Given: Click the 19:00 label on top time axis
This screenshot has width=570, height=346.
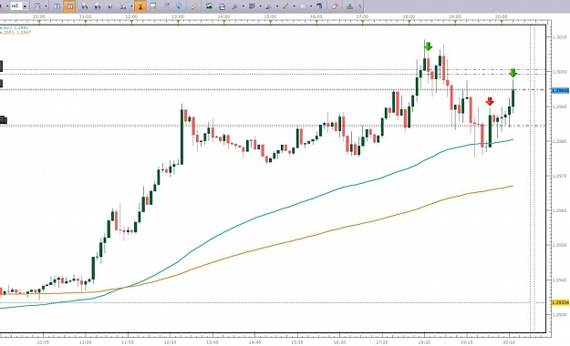Looking at the screenshot, I should (455, 16).
